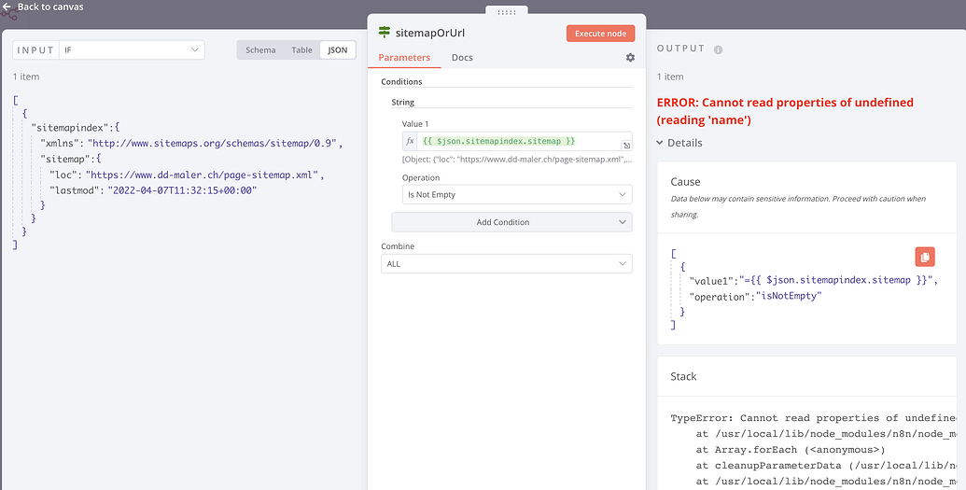
Task: Click the fx expression icon in Value 1
Action: click(x=410, y=142)
